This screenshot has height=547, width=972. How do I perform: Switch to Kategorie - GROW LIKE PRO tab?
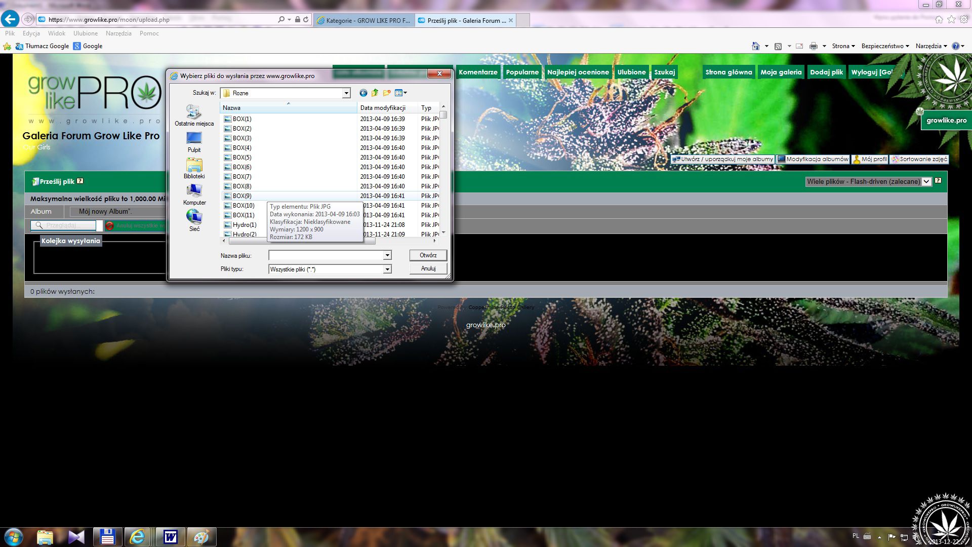pyautogui.click(x=364, y=20)
